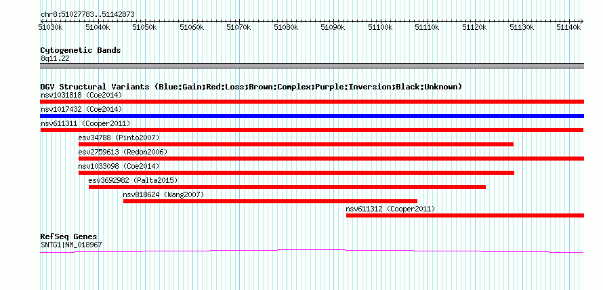Screen dimensions: 603x290
Task: Click the 8q11.22 band label
Action: (x=55, y=59)
